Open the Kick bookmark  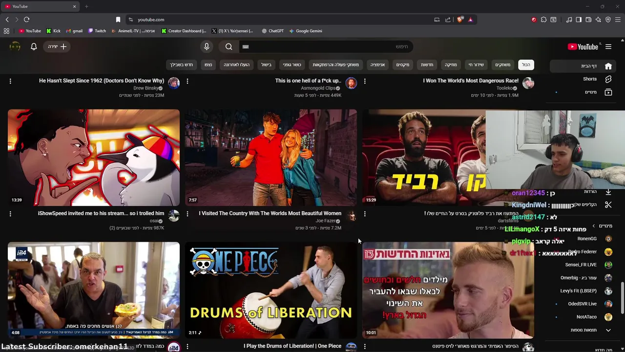pyautogui.click(x=53, y=31)
